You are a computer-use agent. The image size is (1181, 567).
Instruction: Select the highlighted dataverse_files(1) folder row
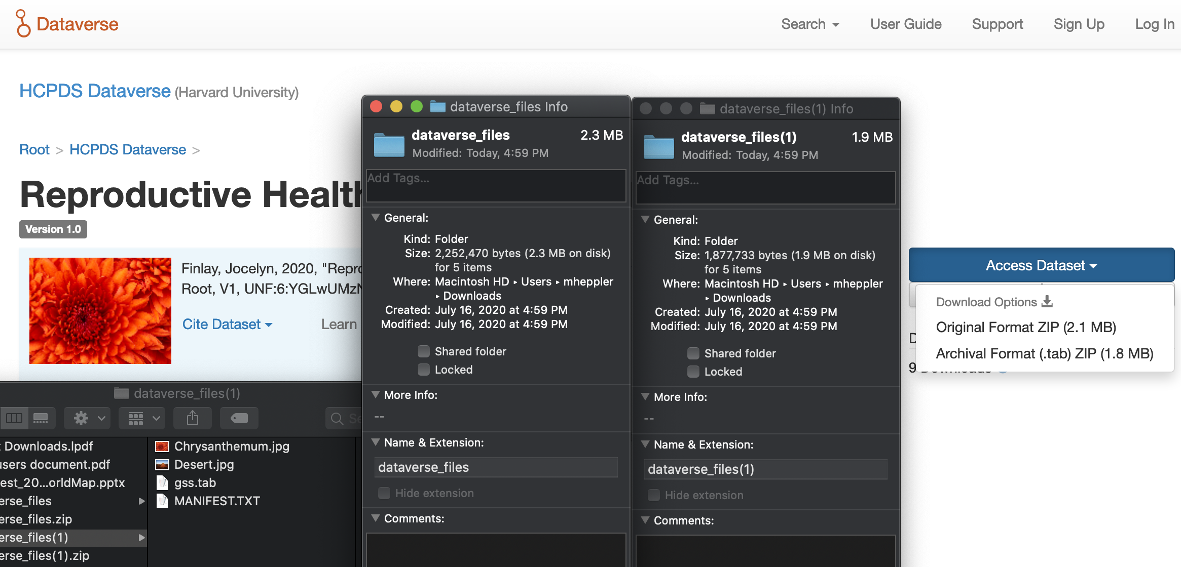[73, 537]
